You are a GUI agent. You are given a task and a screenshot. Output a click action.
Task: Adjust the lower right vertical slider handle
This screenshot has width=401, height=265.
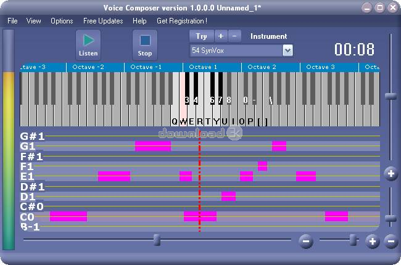click(391, 218)
